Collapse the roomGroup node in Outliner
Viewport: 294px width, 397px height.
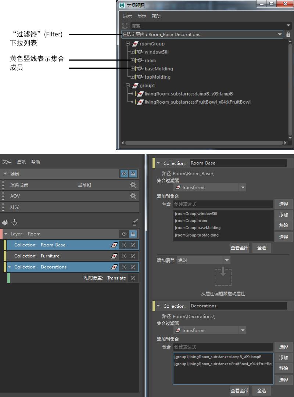[x=128, y=44]
